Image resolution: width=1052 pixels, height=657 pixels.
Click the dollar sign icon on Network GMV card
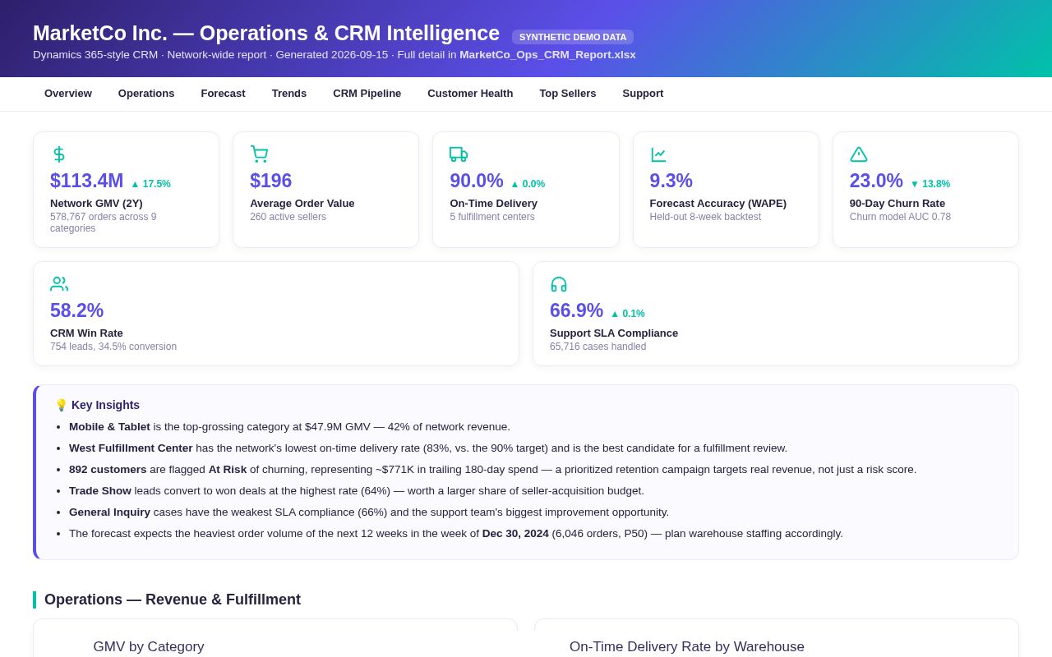tap(59, 154)
